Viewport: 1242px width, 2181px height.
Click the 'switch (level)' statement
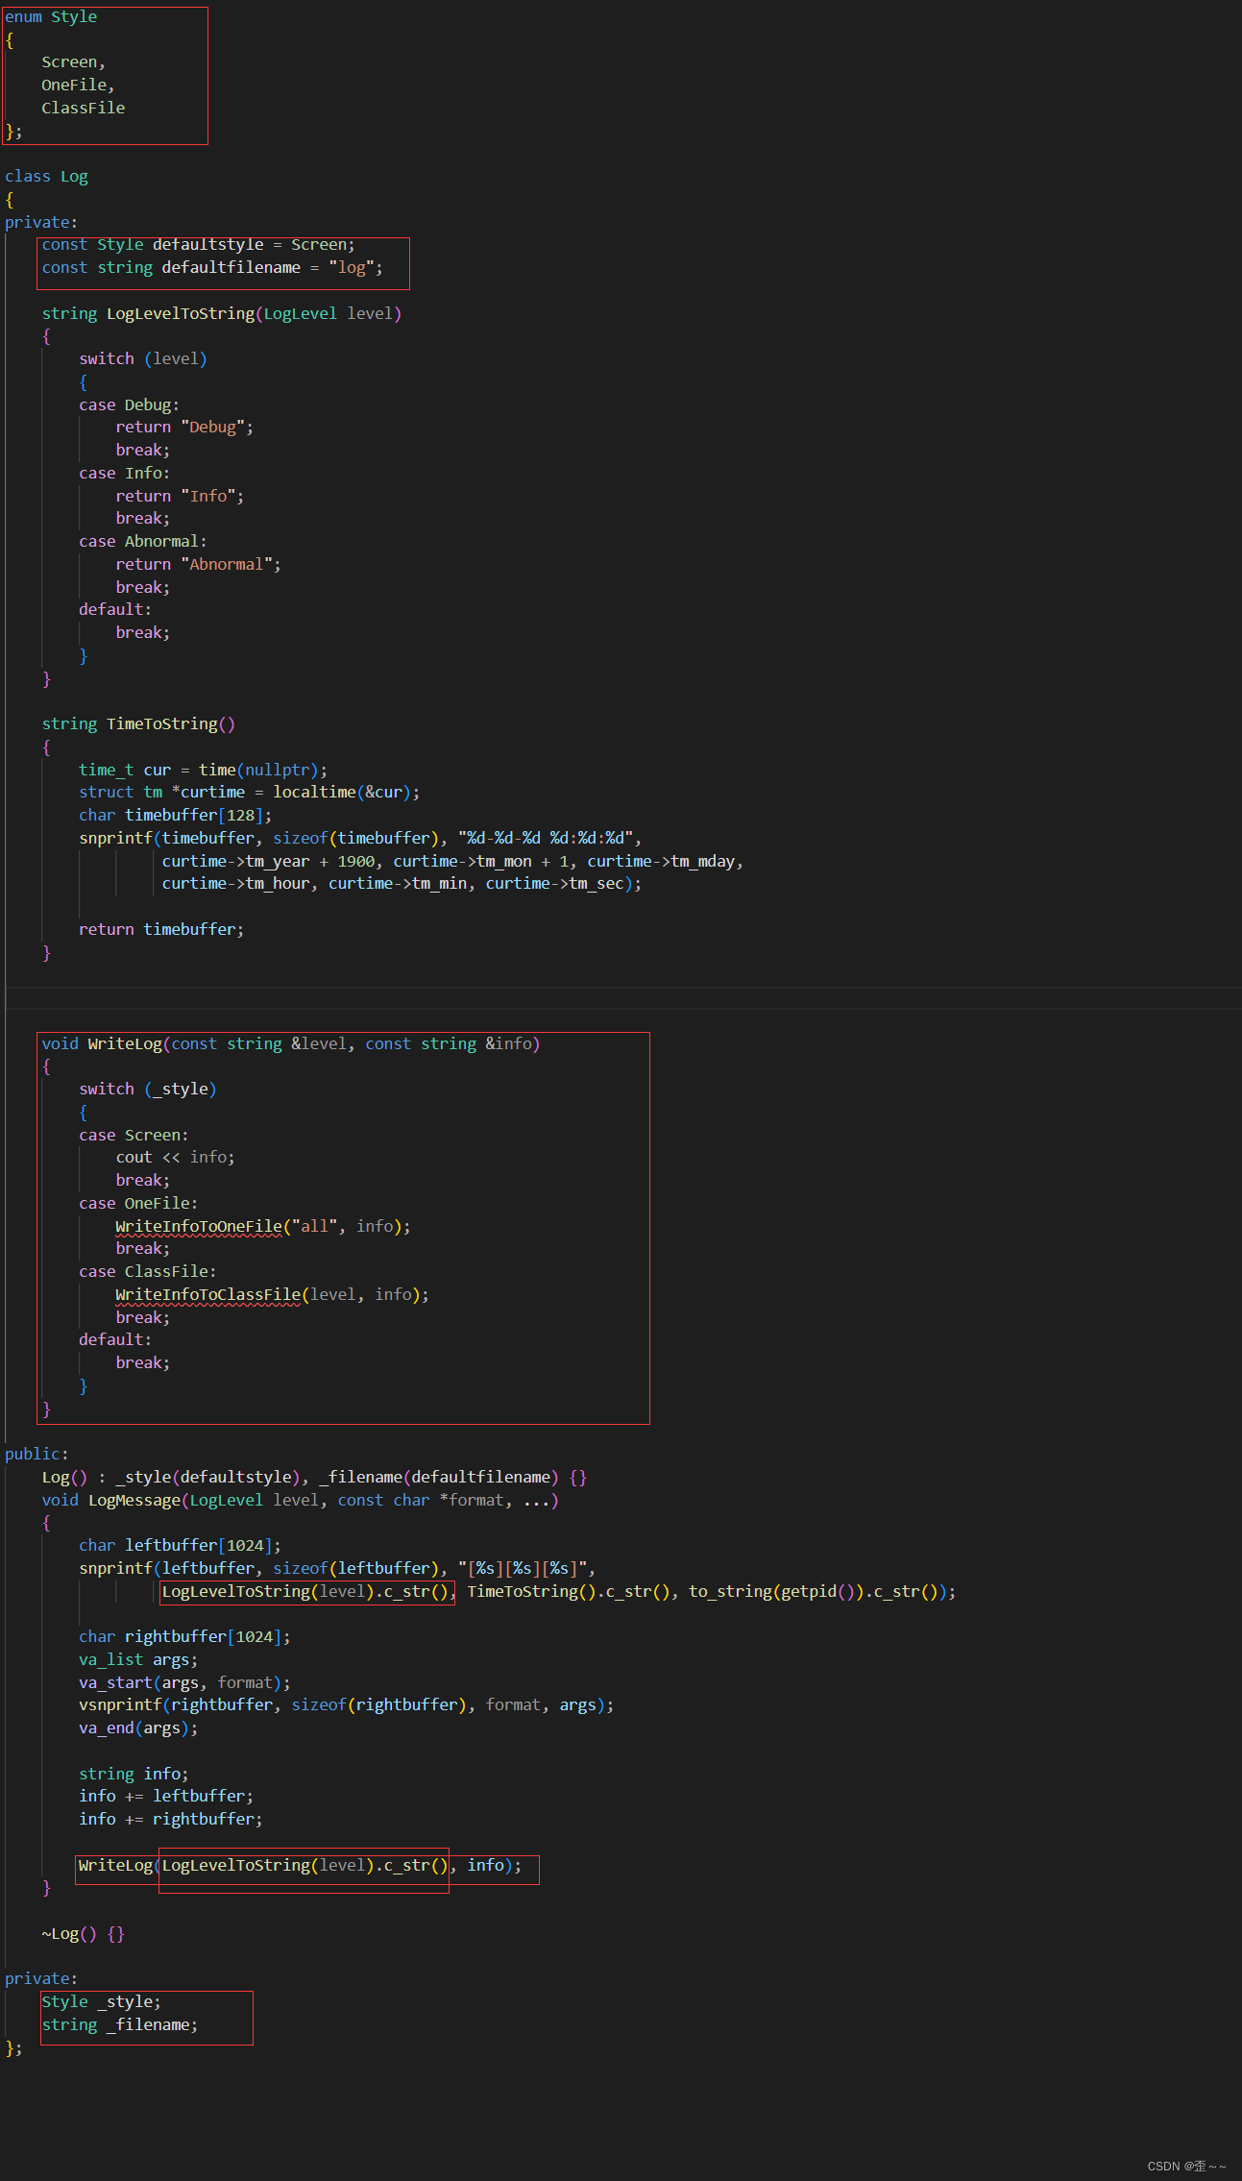point(142,359)
